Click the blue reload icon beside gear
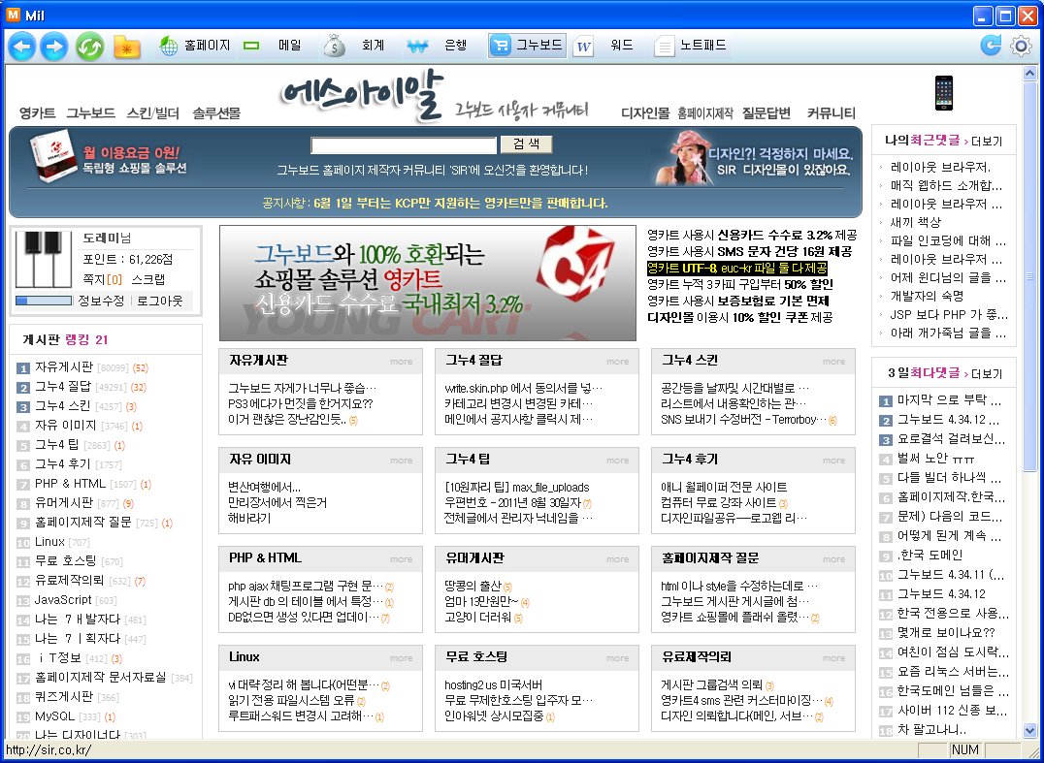Screen dimensions: 1044x763 click(991, 46)
